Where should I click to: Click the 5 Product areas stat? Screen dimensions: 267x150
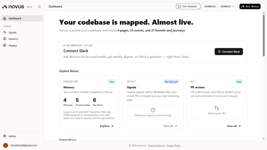pyautogui.click(x=83, y=102)
